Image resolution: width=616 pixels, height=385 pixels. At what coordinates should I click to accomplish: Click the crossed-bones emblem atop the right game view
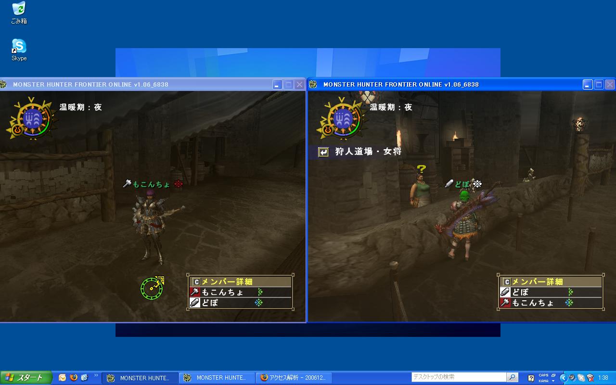coord(368,97)
